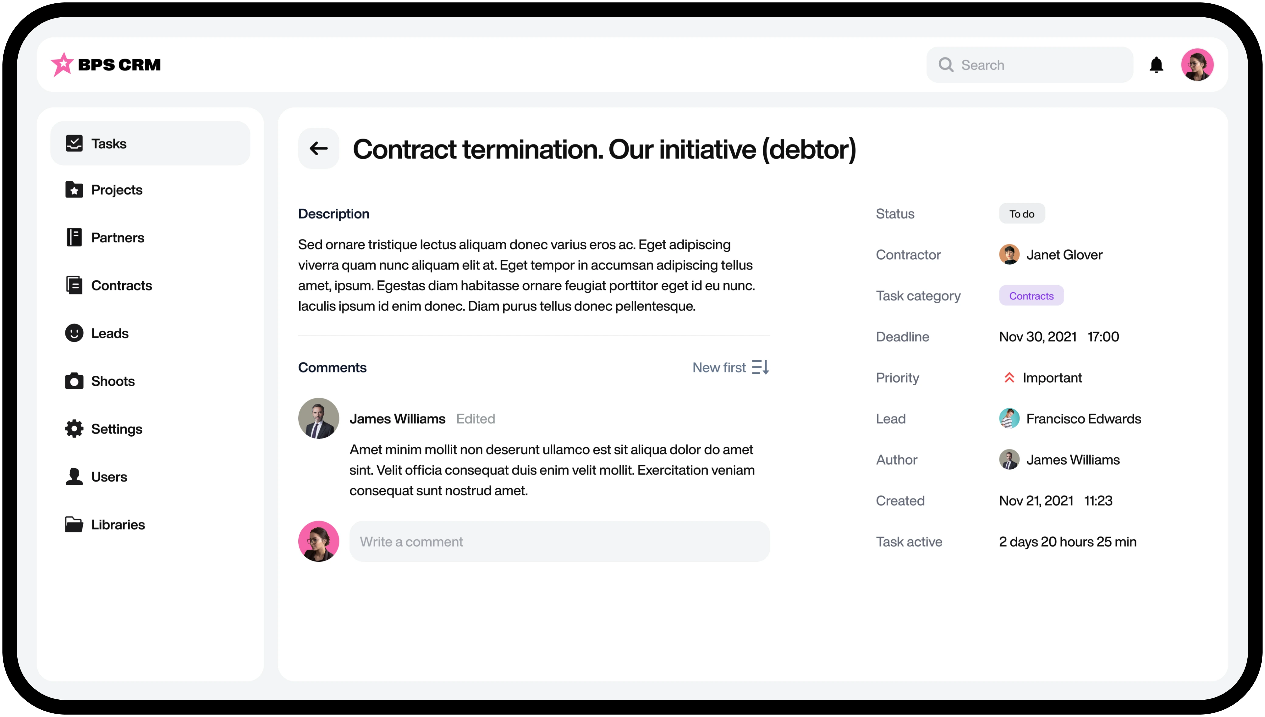Click the Write a comment field
Image resolution: width=1265 pixels, height=717 pixels.
tap(559, 541)
